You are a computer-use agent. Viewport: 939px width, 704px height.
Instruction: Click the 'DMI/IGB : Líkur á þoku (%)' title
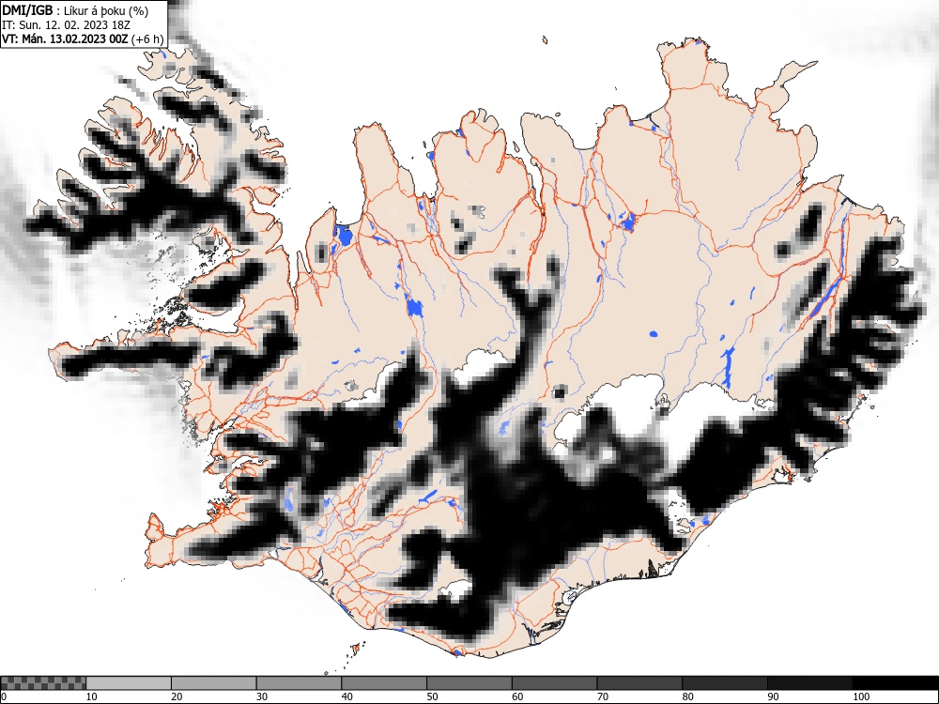point(75,10)
